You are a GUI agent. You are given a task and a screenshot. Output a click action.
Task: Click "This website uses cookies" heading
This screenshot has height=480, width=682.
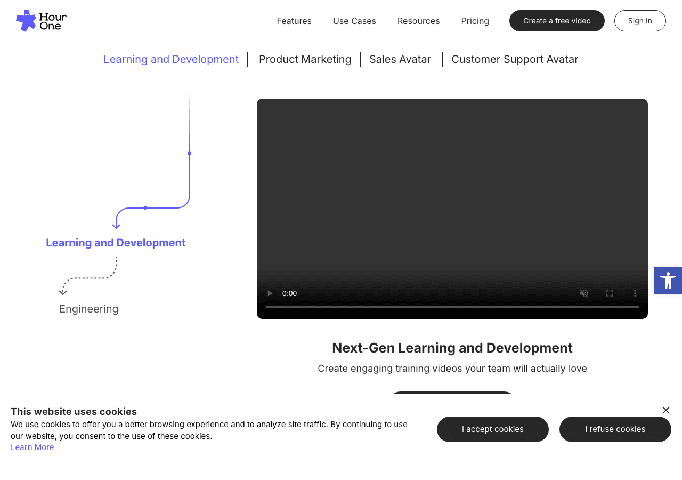[74, 412]
